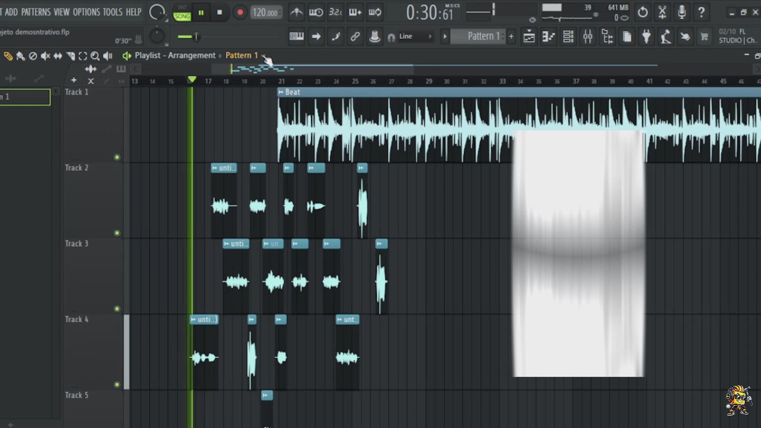
Task: Open the Mixer window icon
Action: (x=588, y=37)
